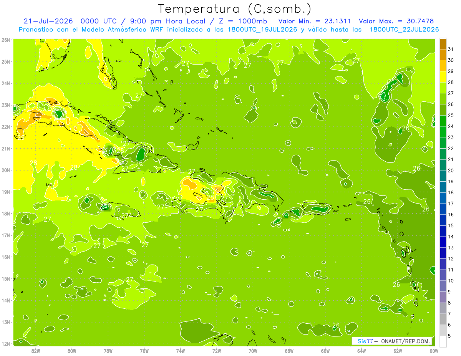Select the 'Valor Min. = 23.1311' readout
The height and width of the screenshot is (356, 461).
pos(315,21)
